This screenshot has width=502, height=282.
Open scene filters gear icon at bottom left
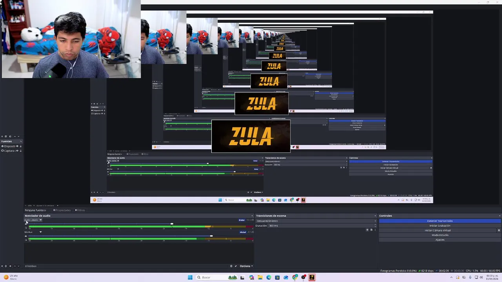tap(10, 266)
